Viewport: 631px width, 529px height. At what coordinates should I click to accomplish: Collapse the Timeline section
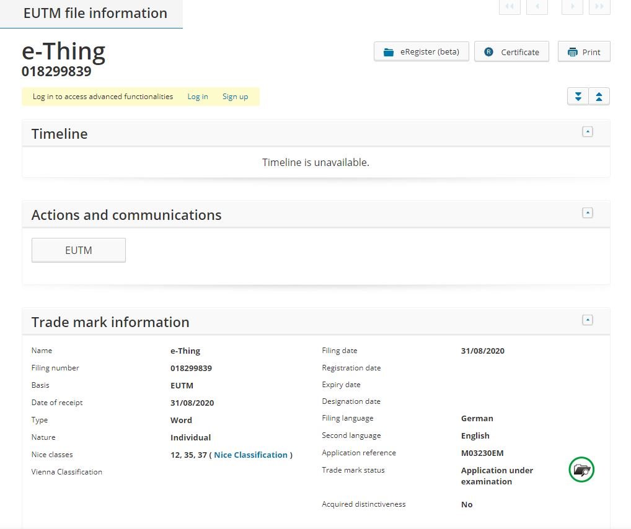588,131
